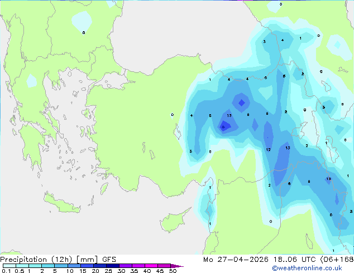Viewport: 354px width, 273px height.
Task: Select the 30–35 mm purple legend swatch
Action: [126, 266]
